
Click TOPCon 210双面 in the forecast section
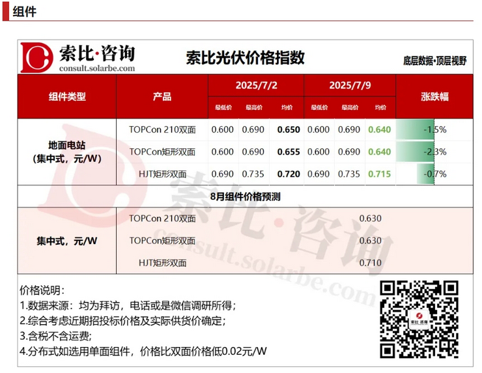[162, 219]
